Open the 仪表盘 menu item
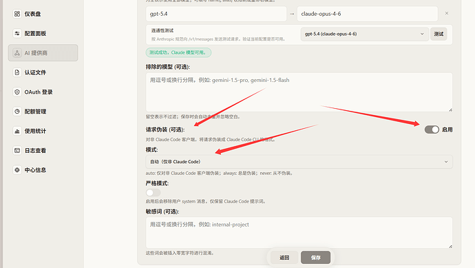The image size is (475, 268). (43, 14)
